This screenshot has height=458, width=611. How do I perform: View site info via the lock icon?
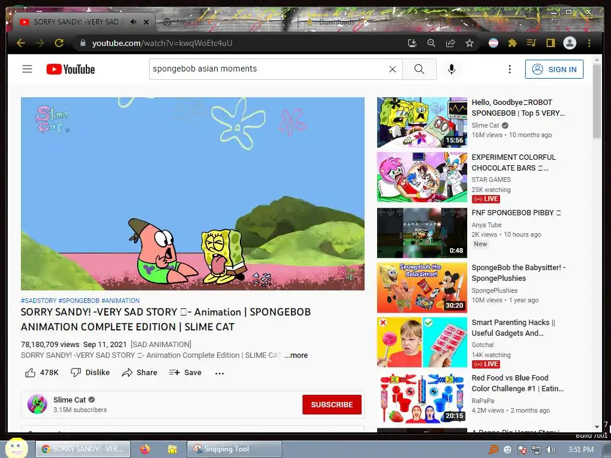pyautogui.click(x=82, y=43)
